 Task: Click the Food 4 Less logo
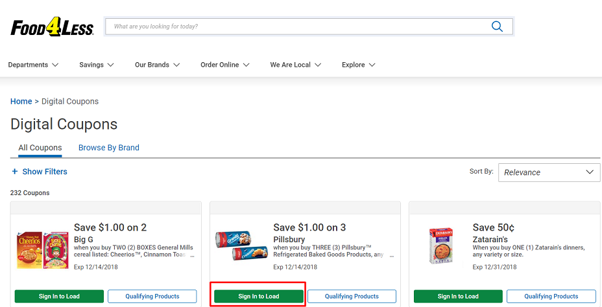pyautogui.click(x=52, y=27)
